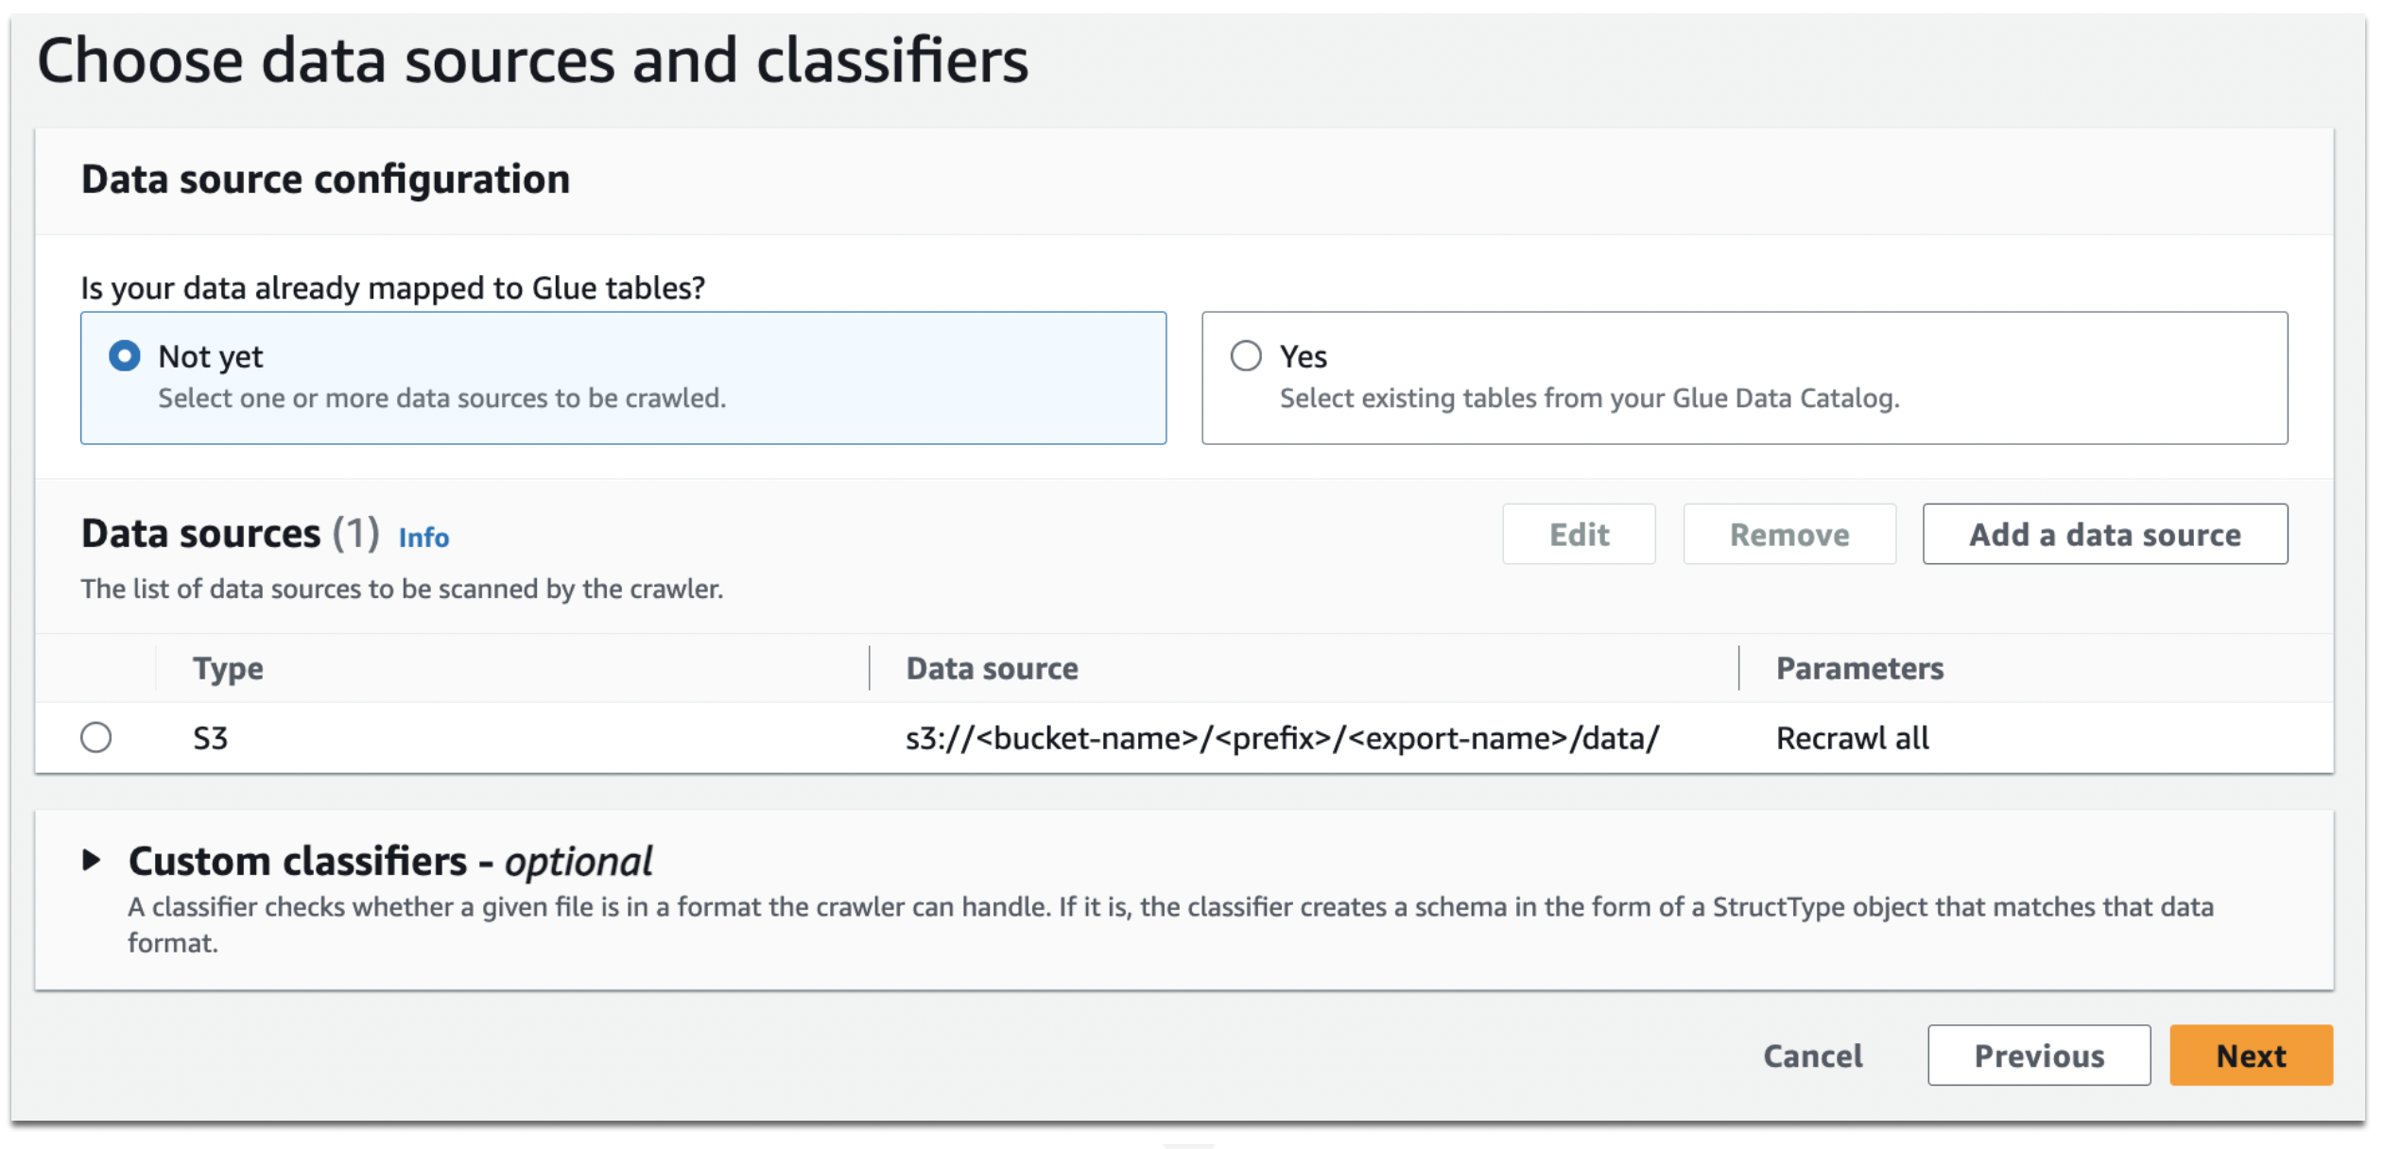
Task: Click the Type column header
Action: (227, 668)
